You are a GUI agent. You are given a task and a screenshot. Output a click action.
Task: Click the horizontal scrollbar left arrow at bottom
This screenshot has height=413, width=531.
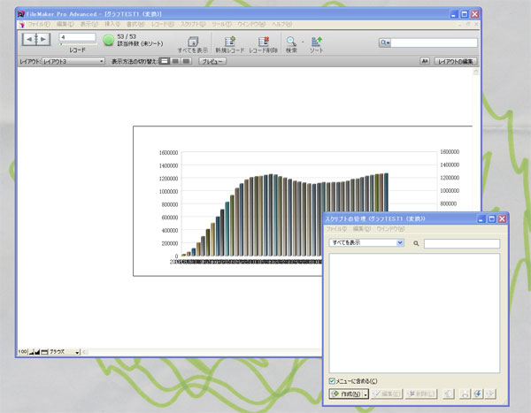click(84, 352)
